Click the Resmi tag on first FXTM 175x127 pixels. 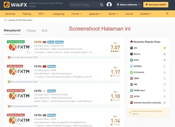coord(51,42)
